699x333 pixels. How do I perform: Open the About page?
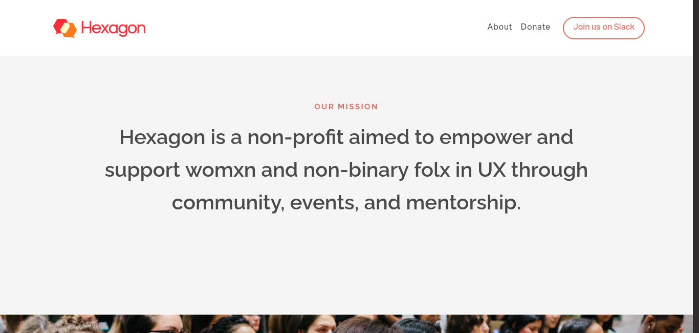pyautogui.click(x=499, y=27)
